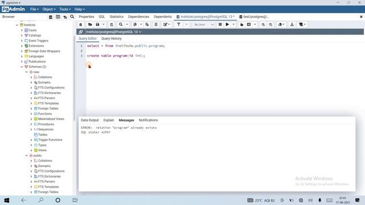Click the Save Data Changes icon
Screen dimensions: 365x205
[112, 24]
